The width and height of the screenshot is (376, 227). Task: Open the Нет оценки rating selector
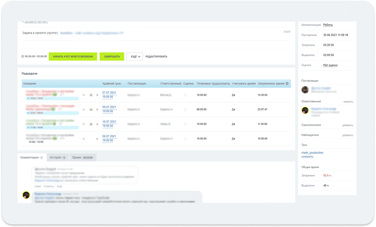[330, 65]
